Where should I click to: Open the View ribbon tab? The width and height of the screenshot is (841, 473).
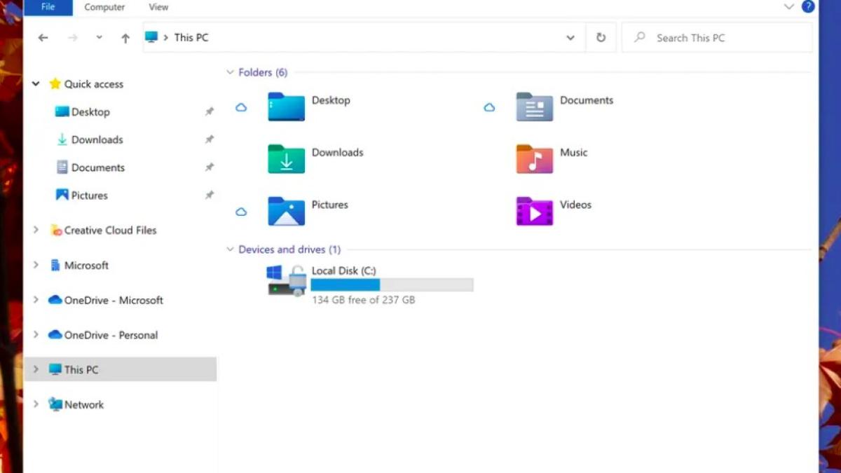pyautogui.click(x=158, y=7)
